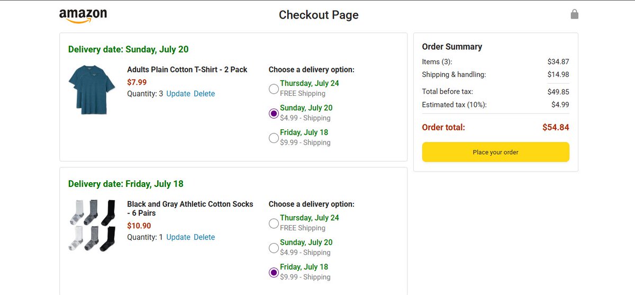This screenshot has width=635, height=295.
Task: Click the Adults Plain Cotton T-Shirt title
Action: [187, 69]
